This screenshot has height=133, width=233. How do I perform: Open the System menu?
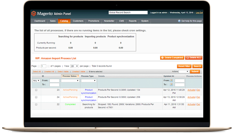pyautogui.click(x=145, y=21)
